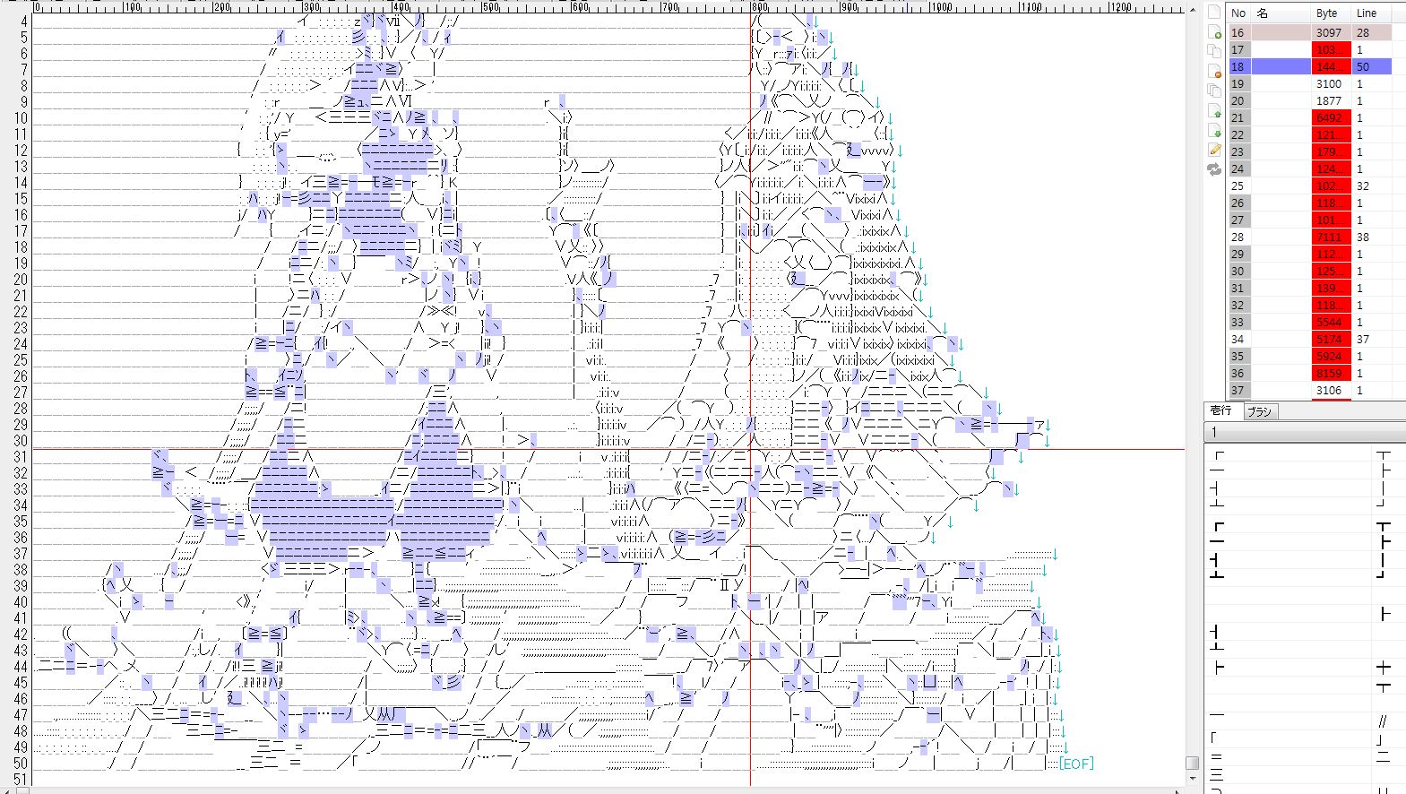
Task: Click the gray refresh arrows icon
Action: [x=1214, y=169]
